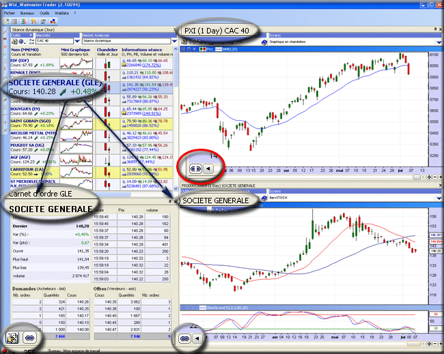
Task: Click the crosshair icon below CAC 40 chart
Action: click(x=429, y=177)
